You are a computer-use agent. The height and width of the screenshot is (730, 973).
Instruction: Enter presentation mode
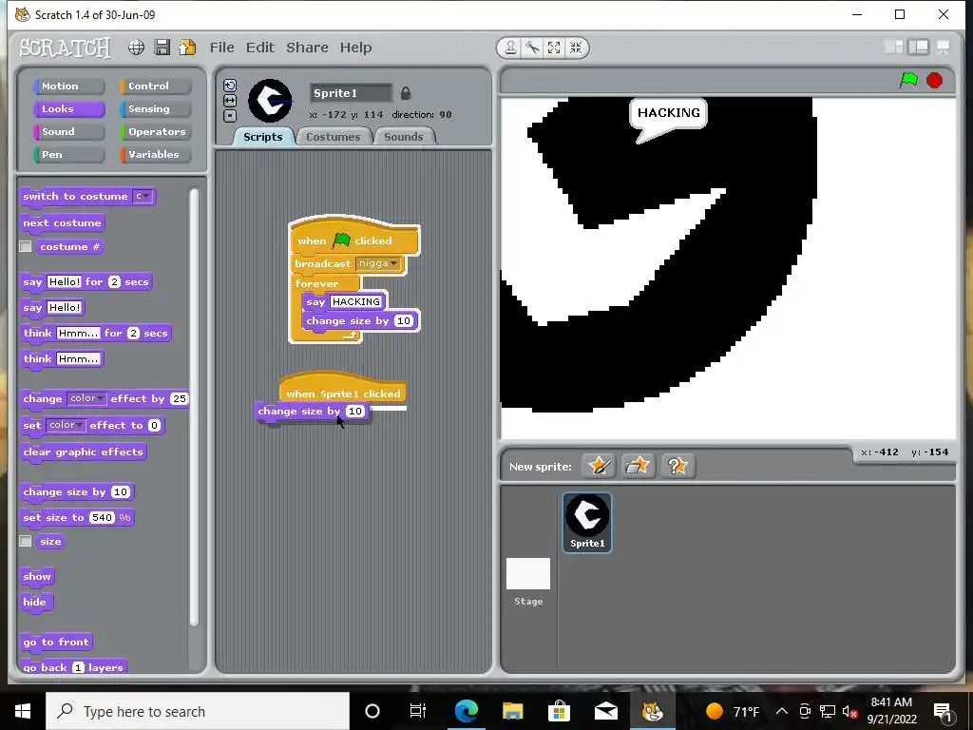944,48
